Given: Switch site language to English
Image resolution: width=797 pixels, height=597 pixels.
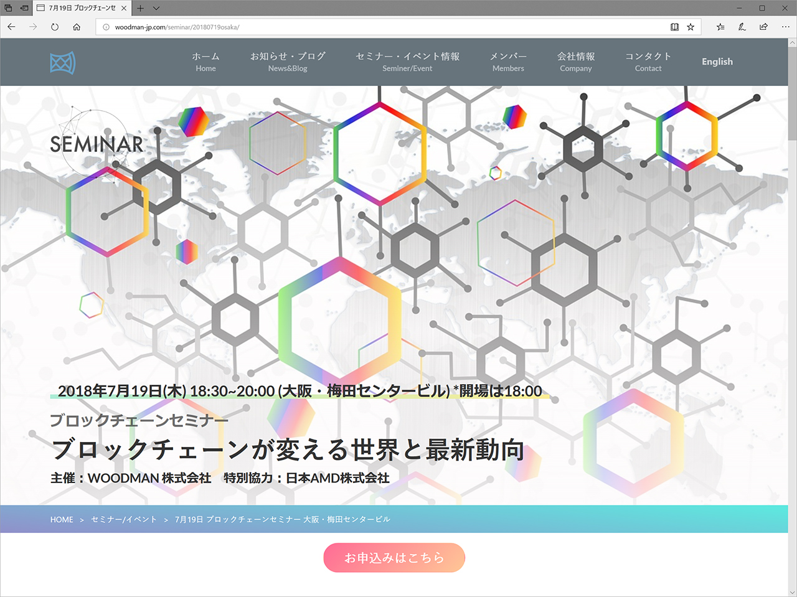Looking at the screenshot, I should click(x=717, y=62).
